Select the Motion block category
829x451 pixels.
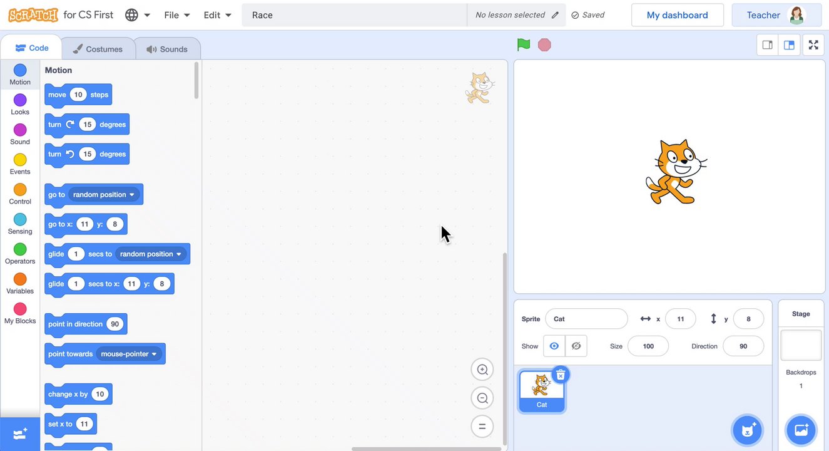pyautogui.click(x=20, y=75)
